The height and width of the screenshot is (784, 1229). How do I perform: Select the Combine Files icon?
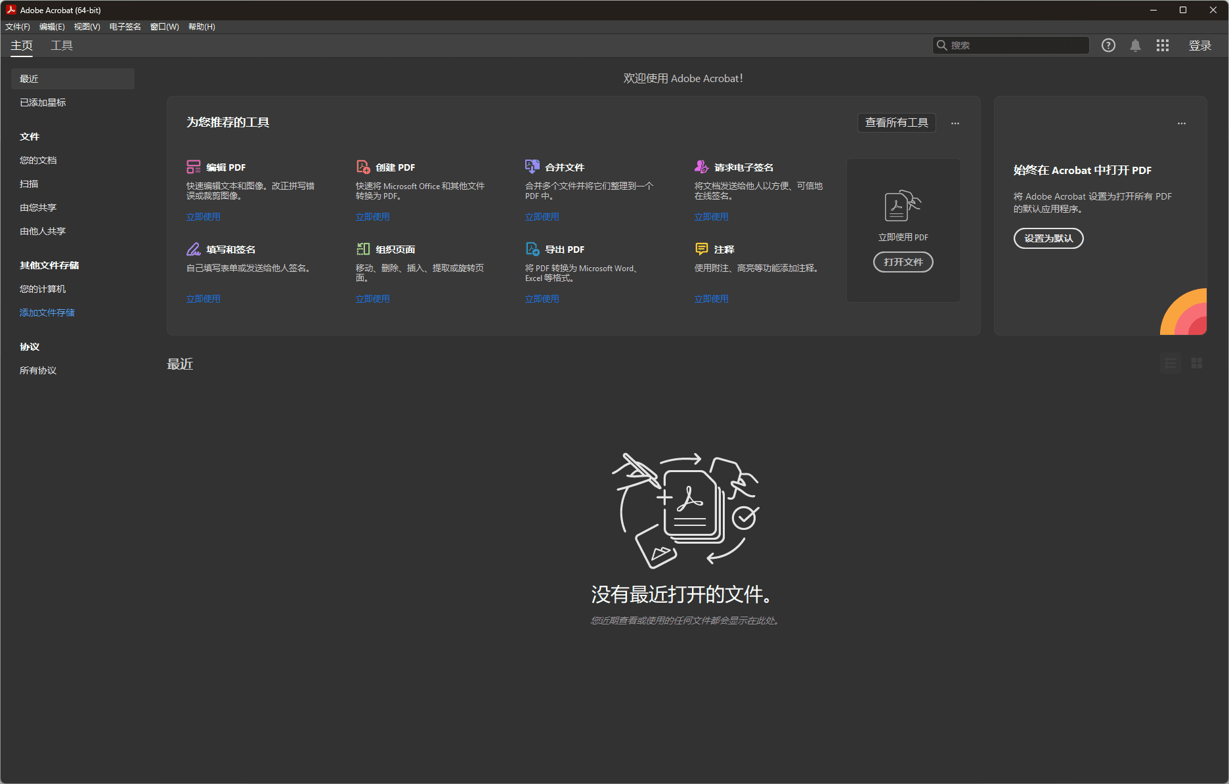(x=532, y=167)
